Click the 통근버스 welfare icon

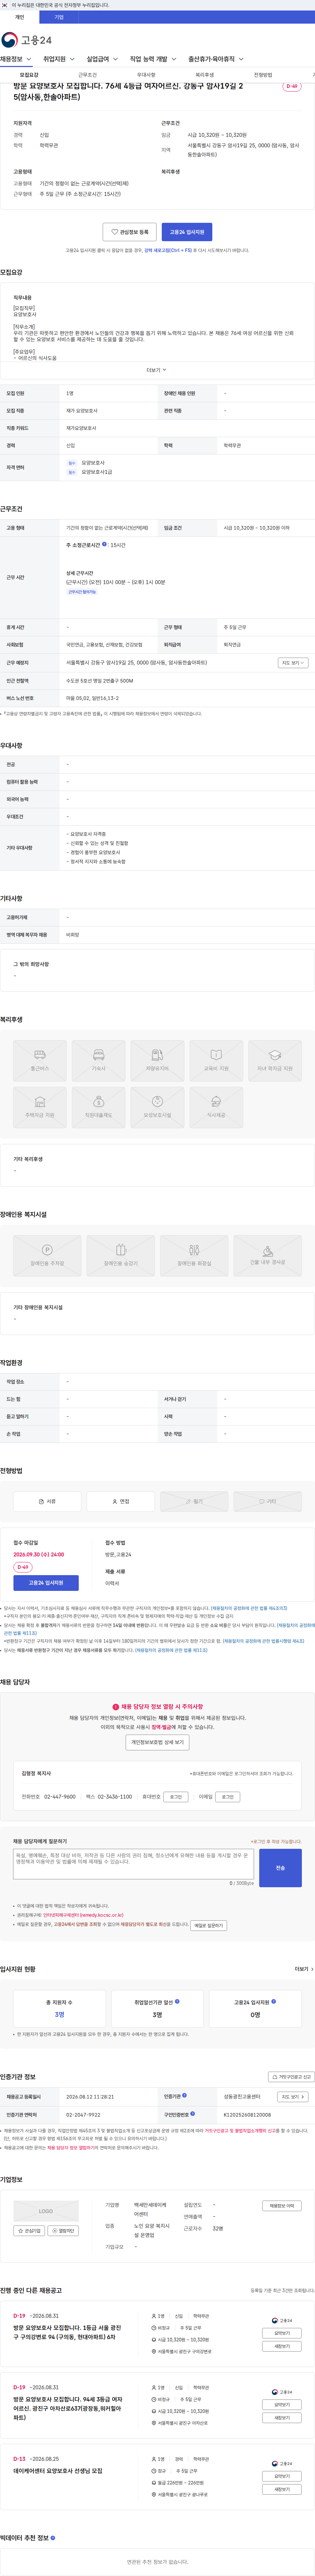click(x=40, y=1061)
